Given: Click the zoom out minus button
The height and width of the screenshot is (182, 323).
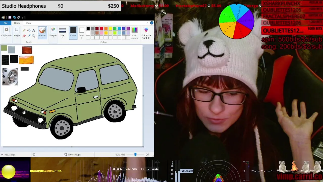Looking at the screenshot, I should (123, 155).
